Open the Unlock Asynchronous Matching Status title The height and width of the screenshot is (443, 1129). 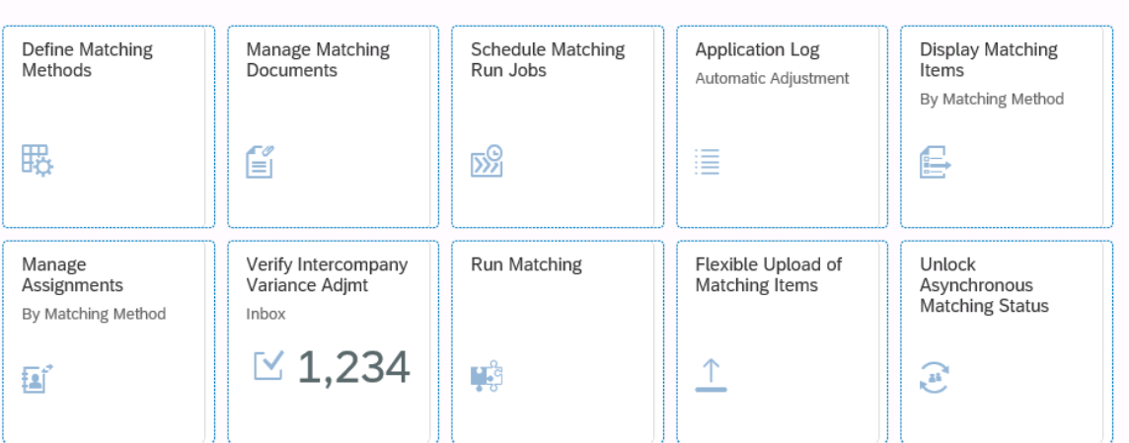click(x=984, y=285)
